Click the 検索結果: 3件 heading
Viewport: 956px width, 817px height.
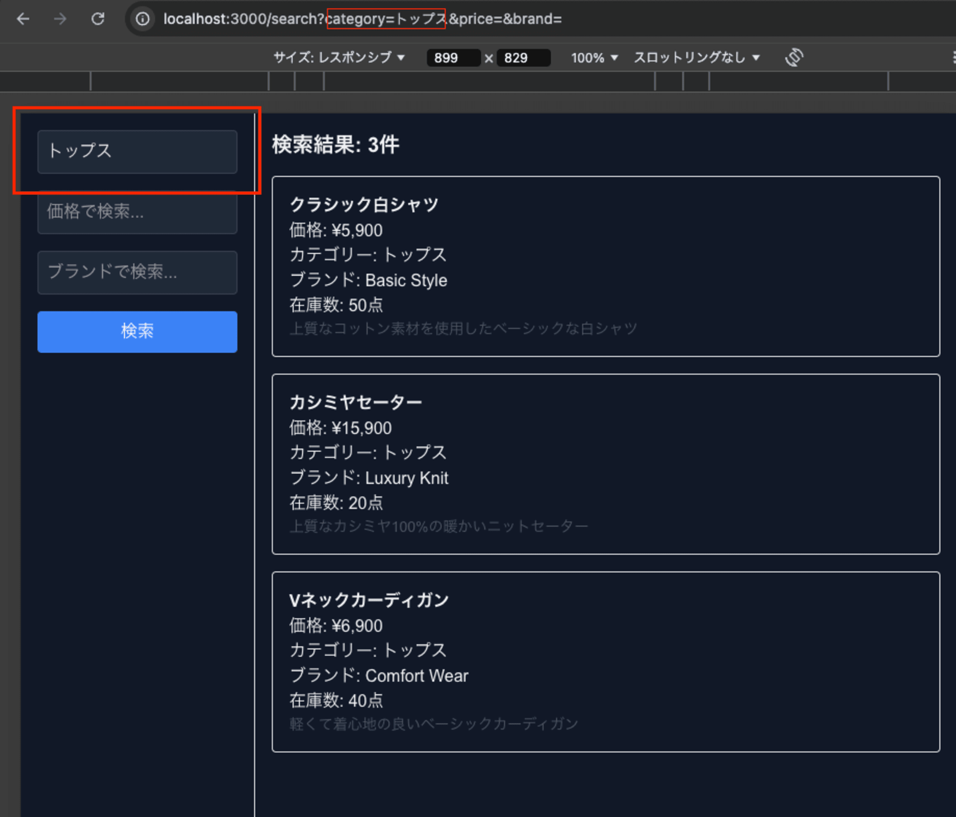(336, 145)
